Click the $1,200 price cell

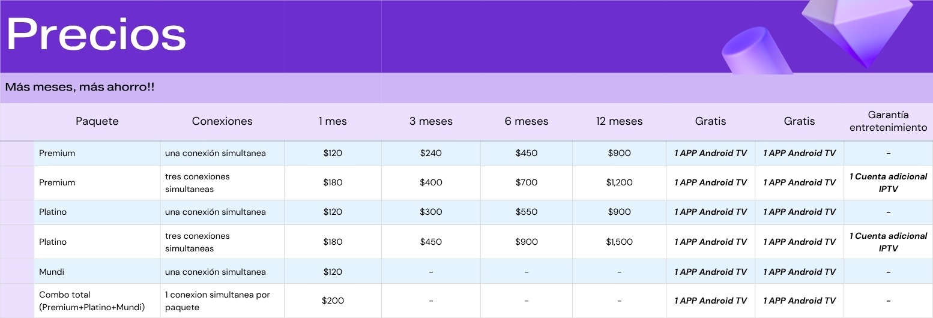(x=619, y=182)
